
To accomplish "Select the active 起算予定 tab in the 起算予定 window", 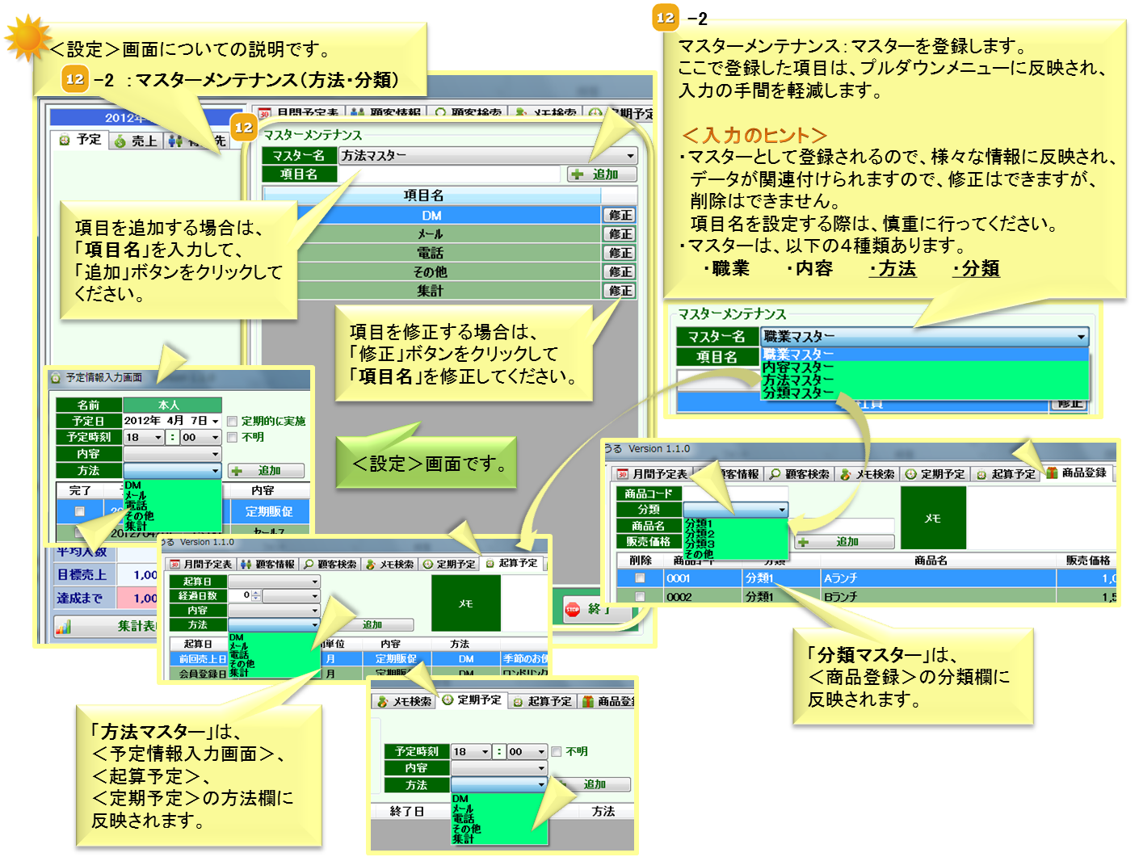I will (x=511, y=563).
